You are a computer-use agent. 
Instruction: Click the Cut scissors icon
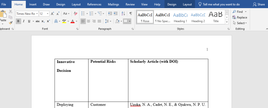[11, 12]
